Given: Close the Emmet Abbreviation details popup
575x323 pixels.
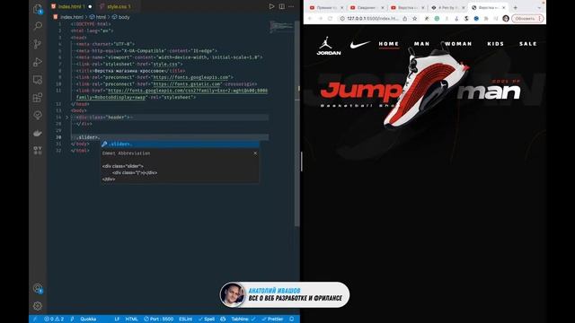Looking at the screenshot, I should [255, 153].
